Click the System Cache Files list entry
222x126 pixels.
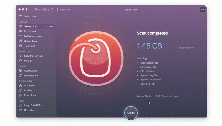[x=151, y=80]
